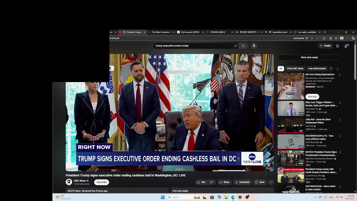The width and height of the screenshot is (357, 201).
Task: Switch to ETHUSD 4,368.52 tab
Action: click(219, 32)
